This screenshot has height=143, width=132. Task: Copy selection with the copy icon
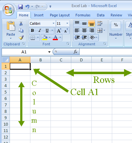21,31
